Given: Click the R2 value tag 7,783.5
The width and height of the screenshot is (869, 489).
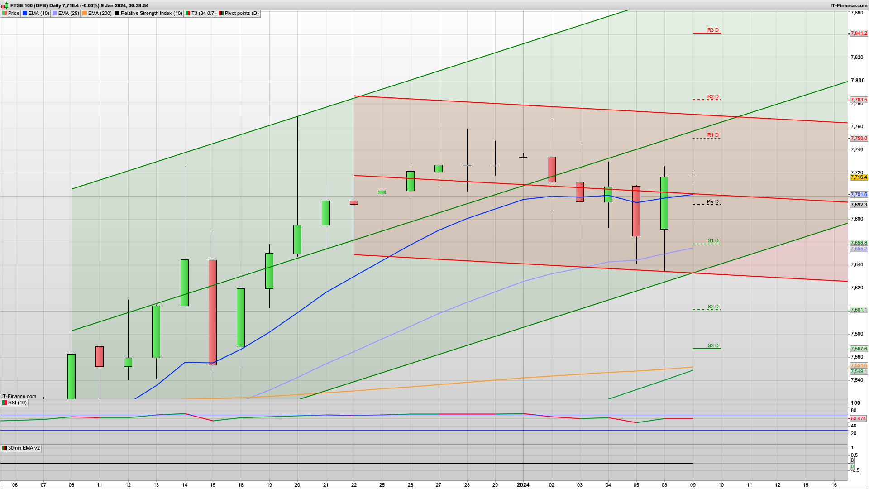Looking at the screenshot, I should (x=859, y=100).
